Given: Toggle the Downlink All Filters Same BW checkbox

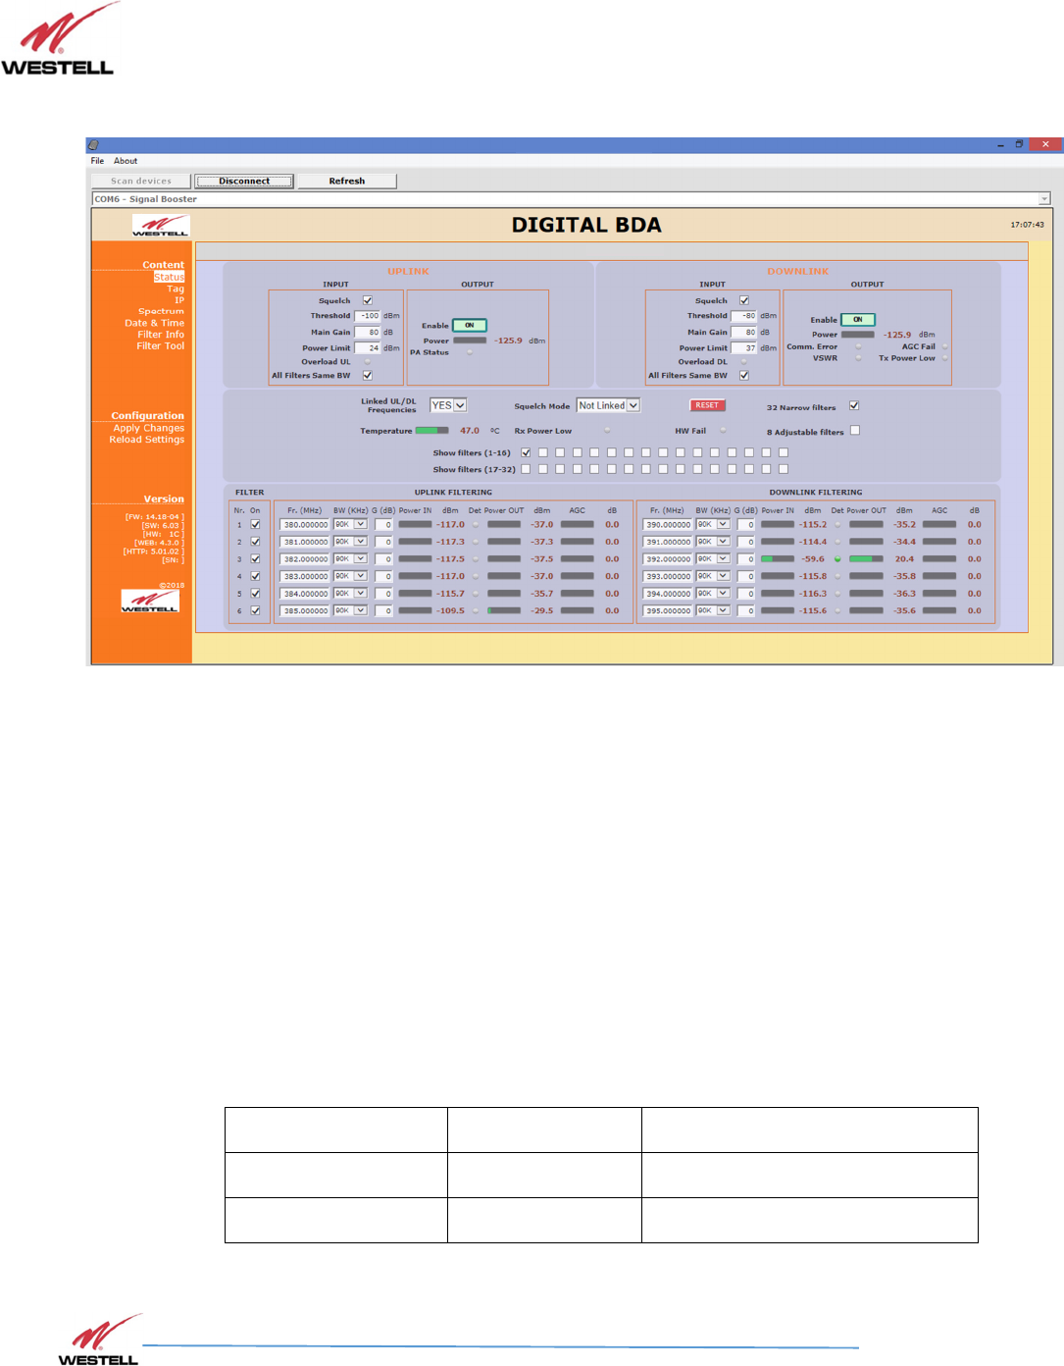Looking at the screenshot, I should coord(744,375).
